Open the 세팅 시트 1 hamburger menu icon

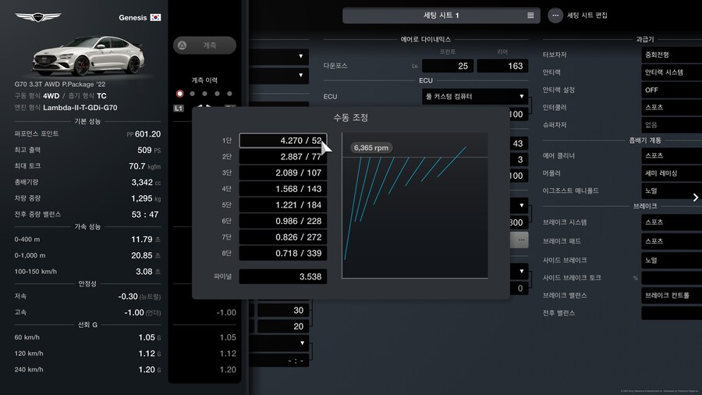530,16
